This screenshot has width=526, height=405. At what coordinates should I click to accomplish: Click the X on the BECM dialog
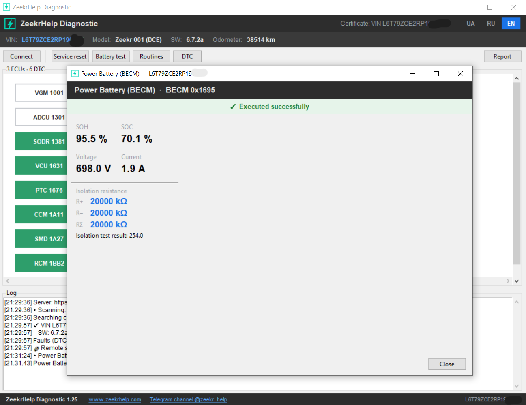pos(460,74)
